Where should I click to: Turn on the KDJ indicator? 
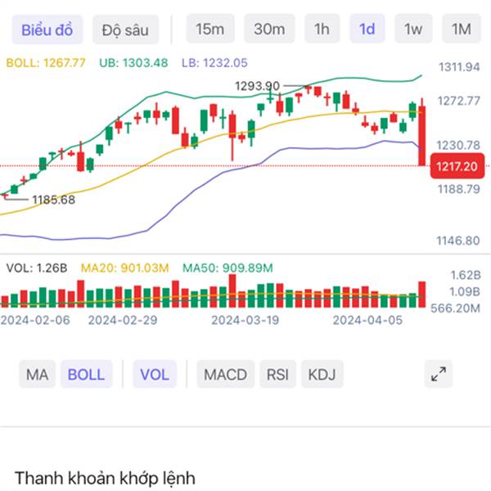coord(322,375)
